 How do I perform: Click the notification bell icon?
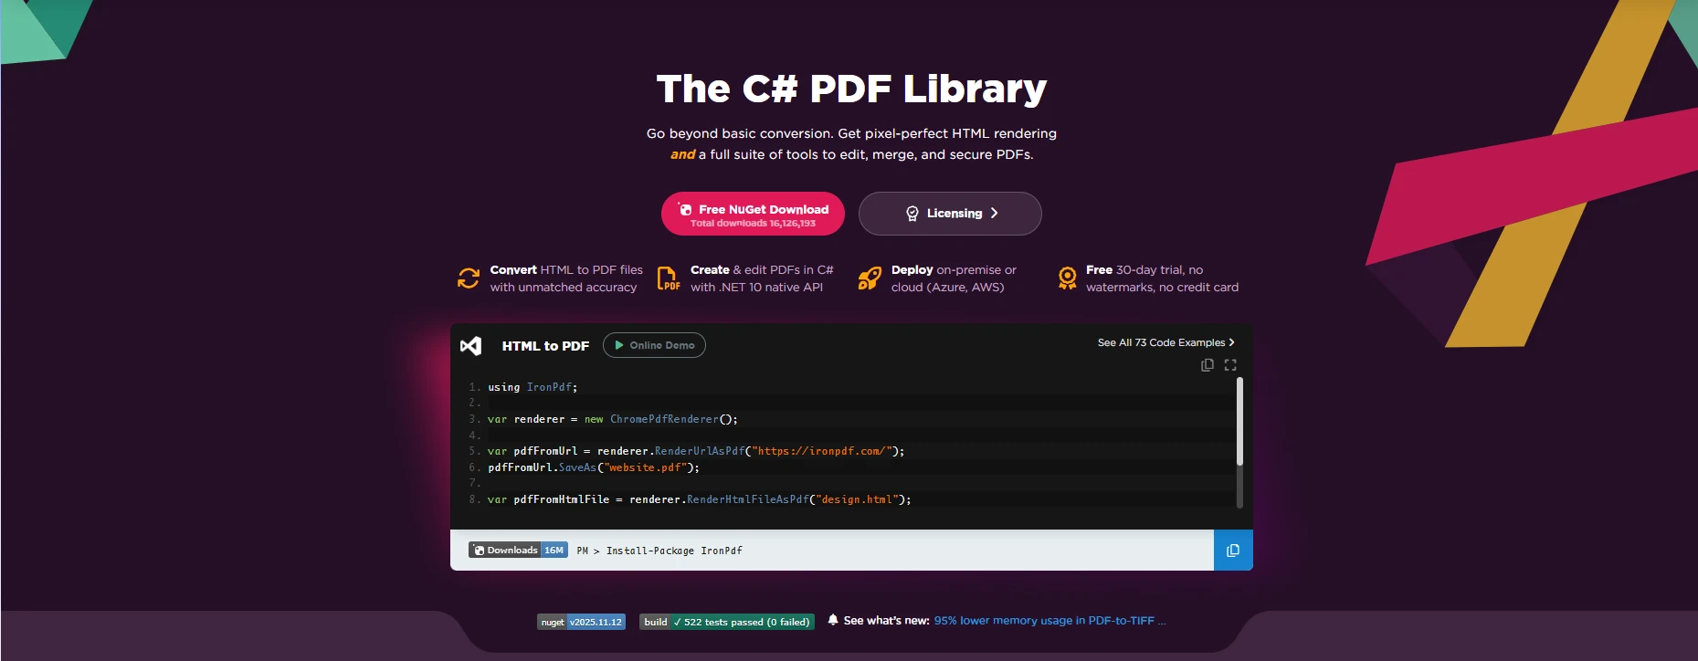(833, 620)
